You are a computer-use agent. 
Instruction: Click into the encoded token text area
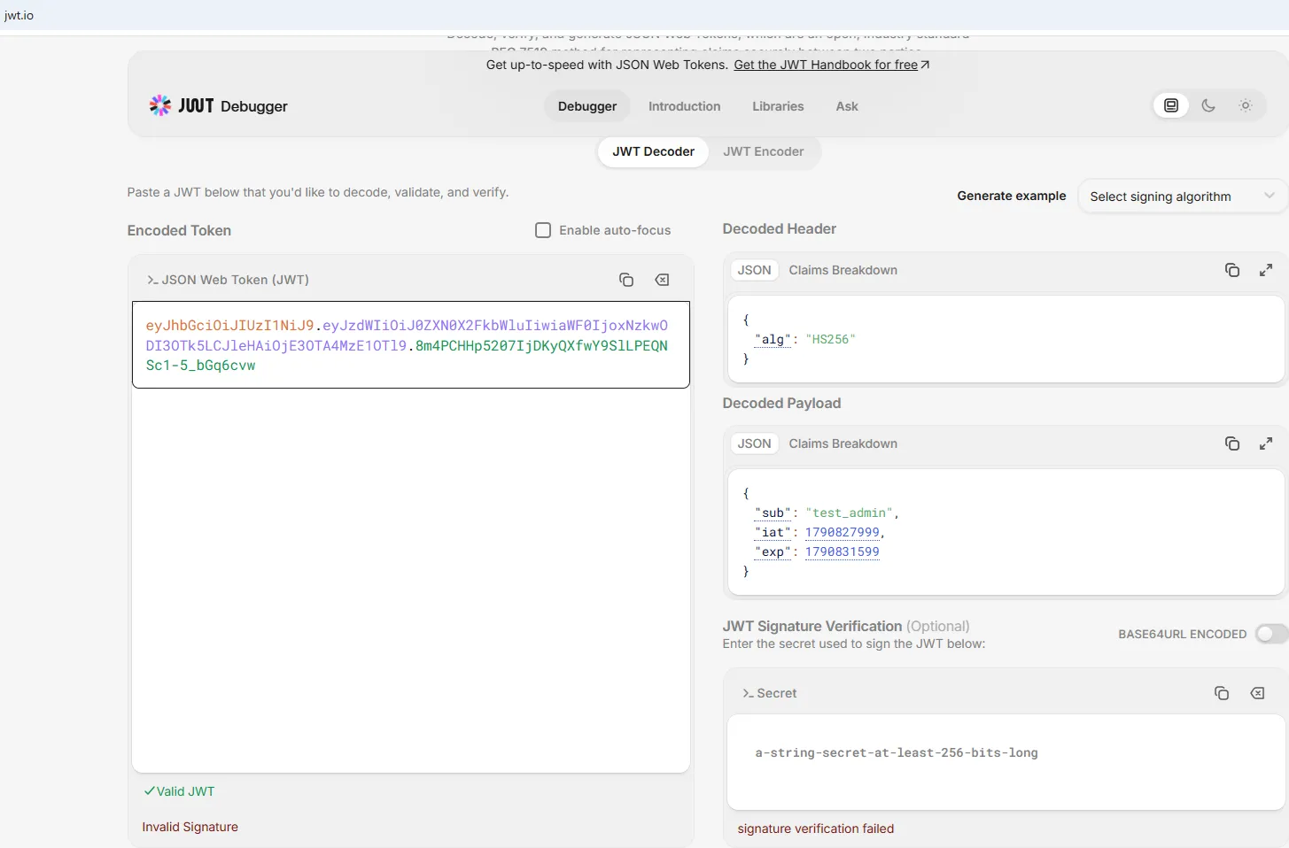pyautogui.click(x=411, y=345)
